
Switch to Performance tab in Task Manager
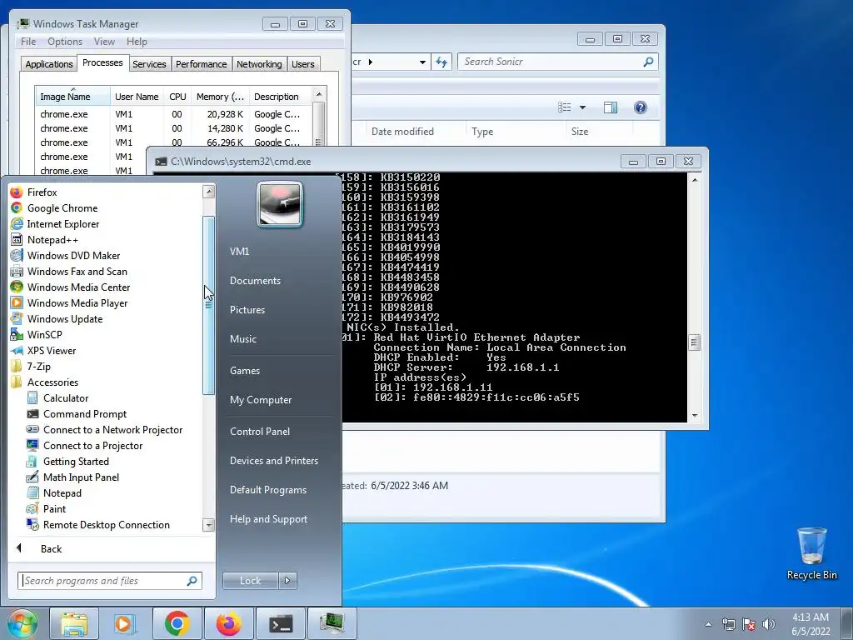point(201,63)
